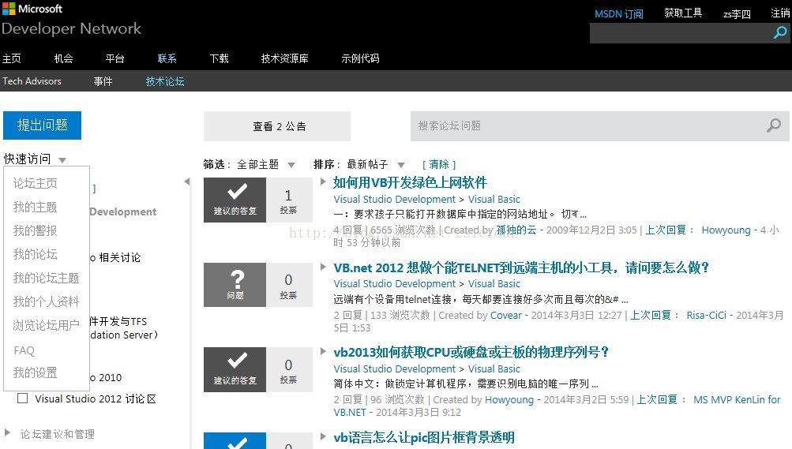Open author link 孤独的云
The image size is (792, 449).
pyautogui.click(x=516, y=230)
